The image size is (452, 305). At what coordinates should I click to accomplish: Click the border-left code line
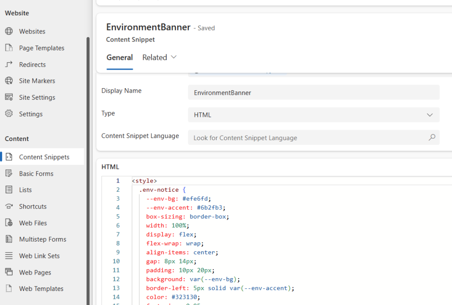[x=220, y=288]
